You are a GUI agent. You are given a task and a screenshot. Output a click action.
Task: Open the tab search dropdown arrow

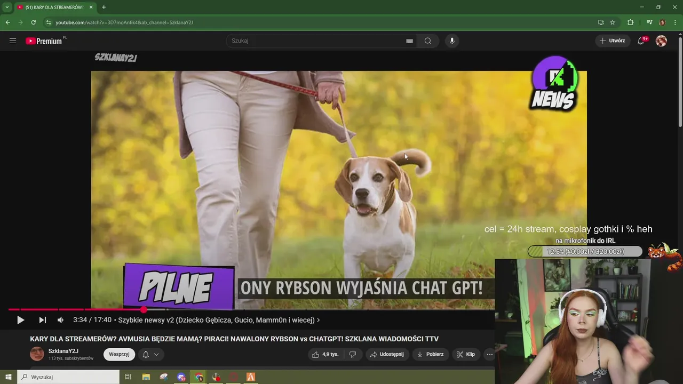[x=7, y=7]
